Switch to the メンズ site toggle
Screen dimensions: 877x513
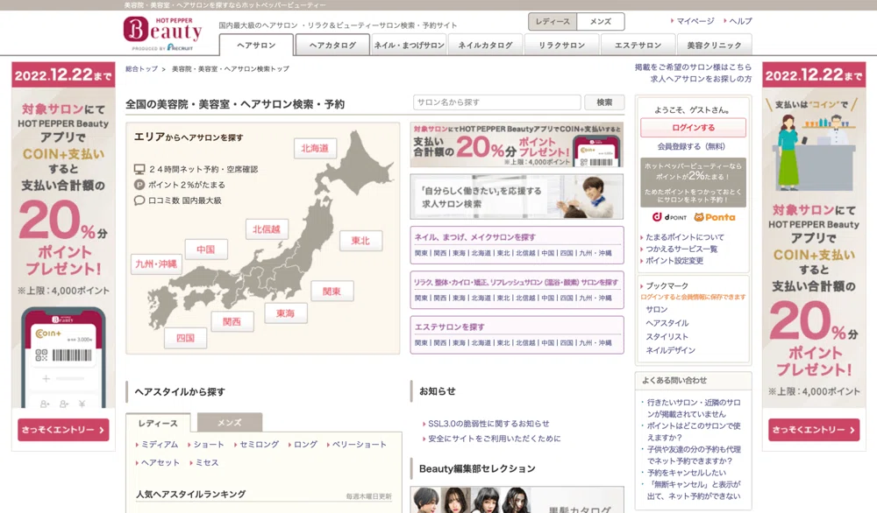601,21
